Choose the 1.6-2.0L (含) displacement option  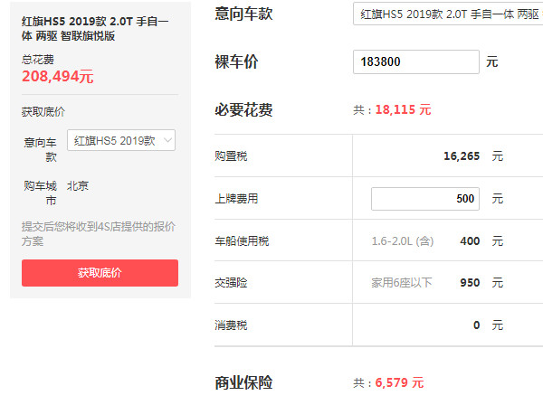[x=403, y=241]
